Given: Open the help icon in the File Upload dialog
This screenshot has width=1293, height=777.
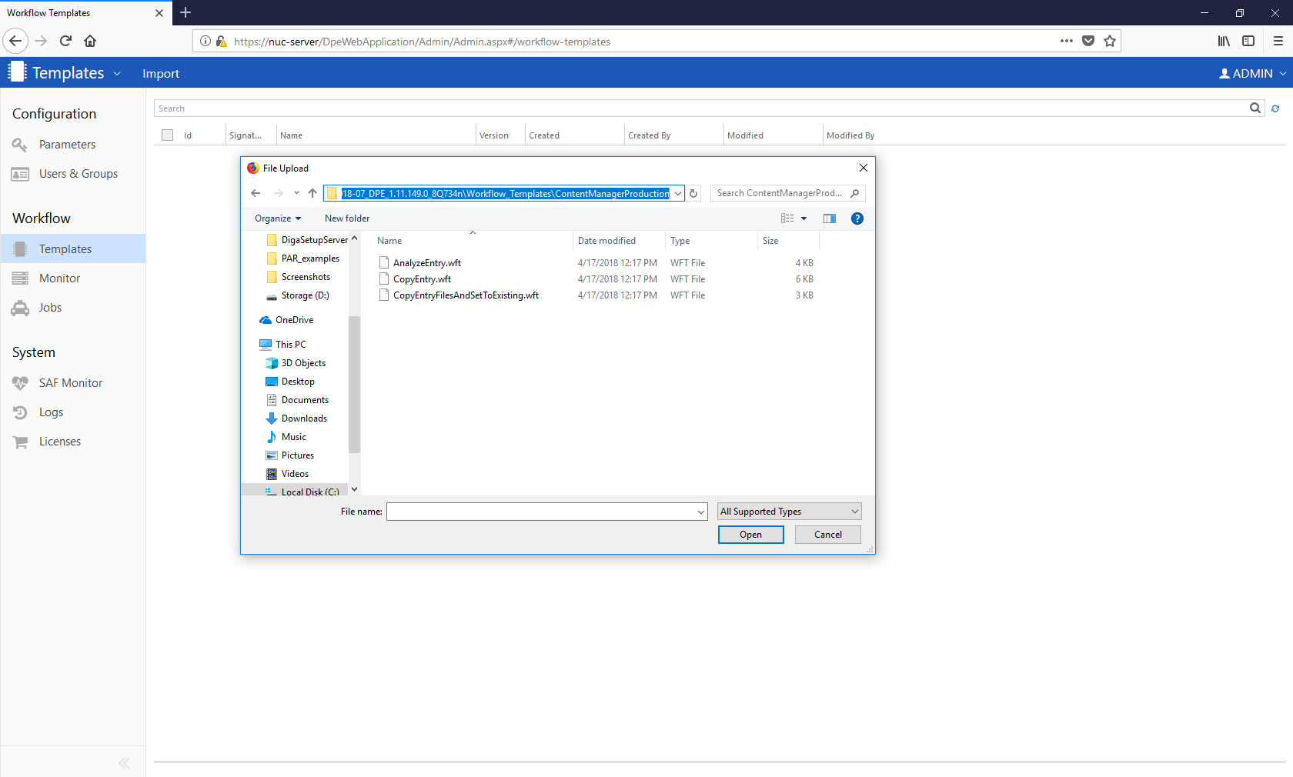Looking at the screenshot, I should coord(857,218).
